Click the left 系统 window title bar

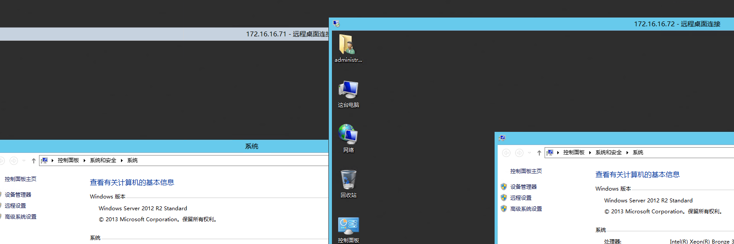click(x=164, y=146)
